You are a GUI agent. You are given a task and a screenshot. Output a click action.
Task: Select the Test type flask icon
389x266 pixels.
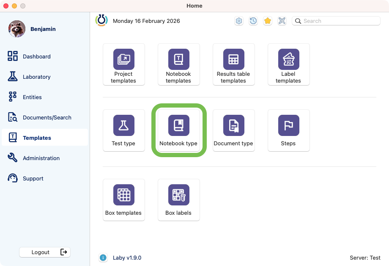coord(123,125)
